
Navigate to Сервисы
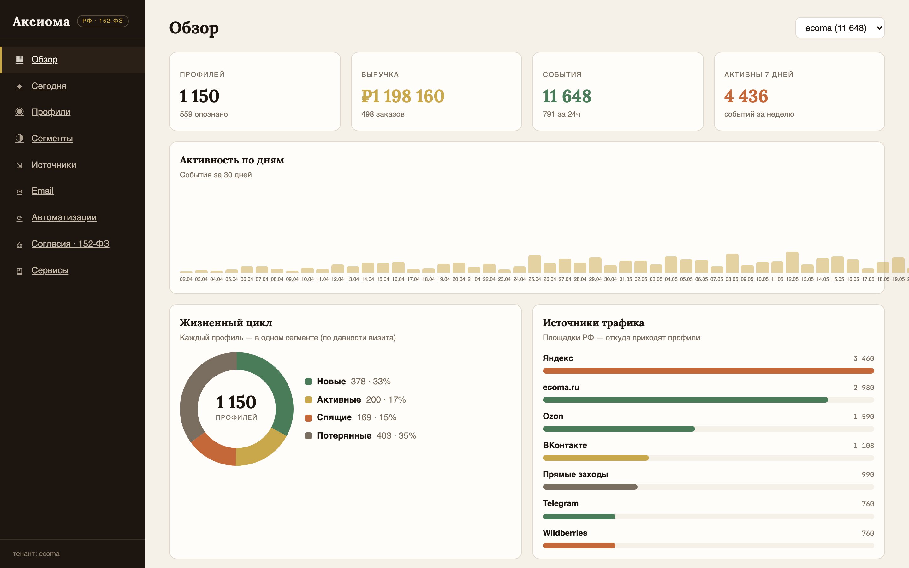tap(50, 270)
